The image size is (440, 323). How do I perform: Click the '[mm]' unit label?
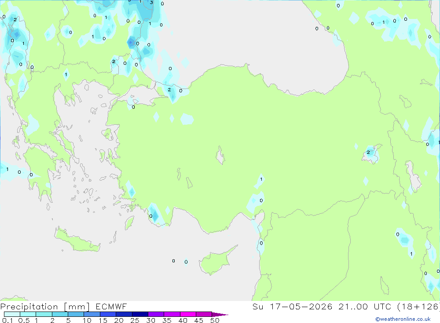[77, 307]
